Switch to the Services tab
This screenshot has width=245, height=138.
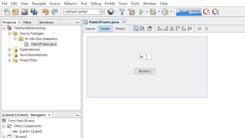pyautogui.click(x=46, y=22)
